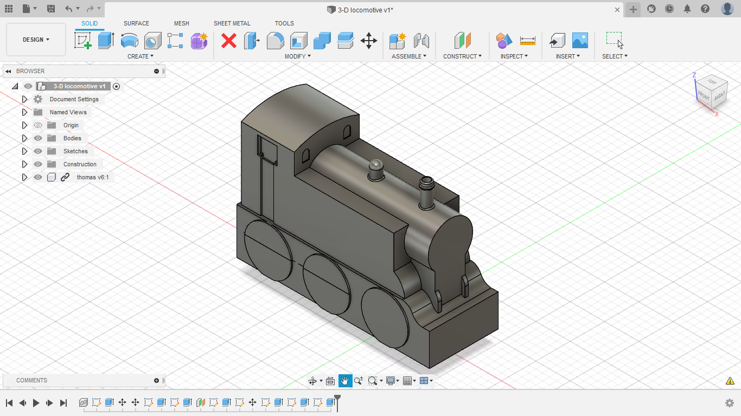Collapse the 3-D locomotive v1 root node
The width and height of the screenshot is (741, 416).
15,86
